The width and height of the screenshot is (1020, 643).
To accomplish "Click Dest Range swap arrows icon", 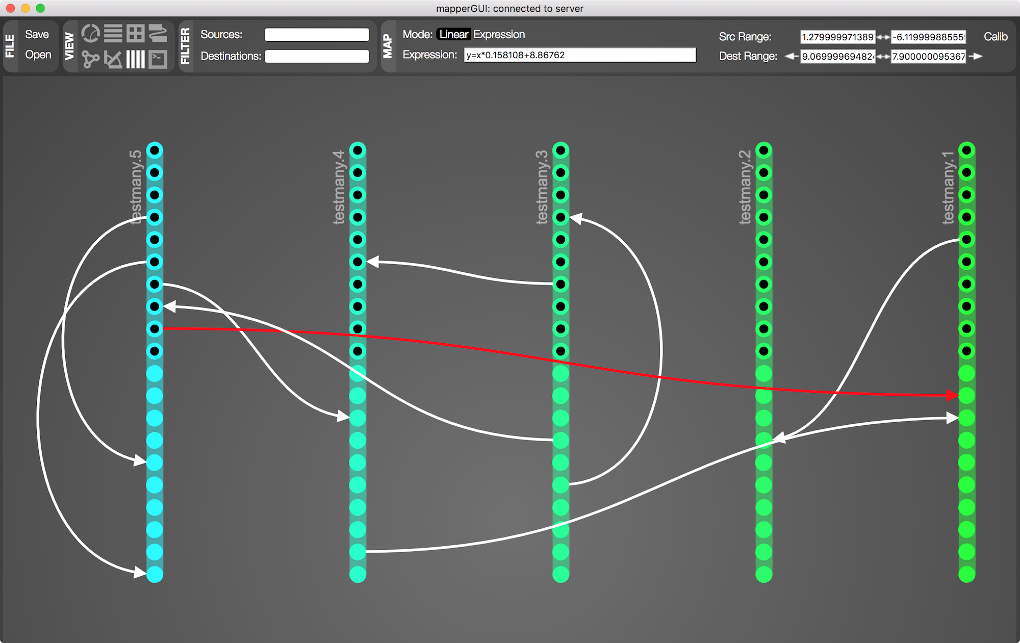I will coord(883,57).
